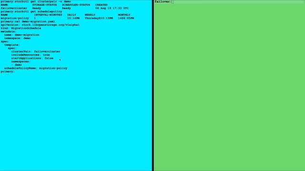Click the DAILY column header

click(71, 15)
